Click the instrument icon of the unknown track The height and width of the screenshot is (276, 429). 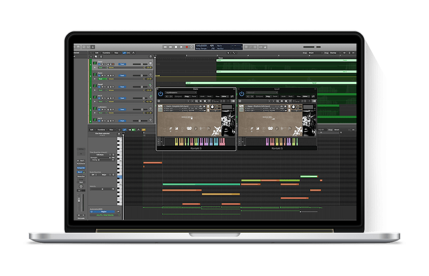tap(95, 108)
